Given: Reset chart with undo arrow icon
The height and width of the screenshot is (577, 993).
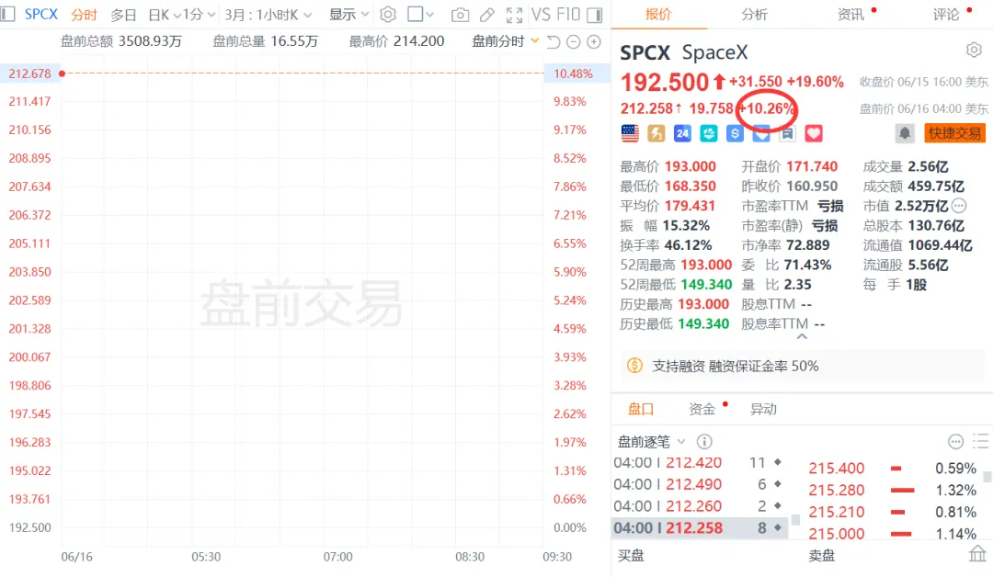Looking at the screenshot, I should pyautogui.click(x=553, y=41).
